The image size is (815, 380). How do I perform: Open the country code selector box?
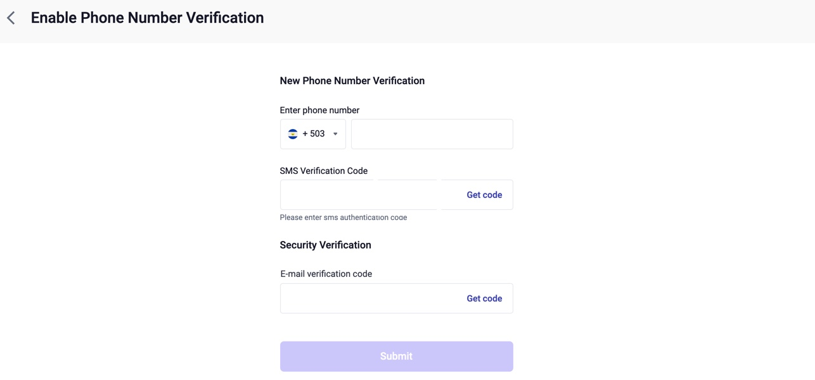pyautogui.click(x=313, y=134)
